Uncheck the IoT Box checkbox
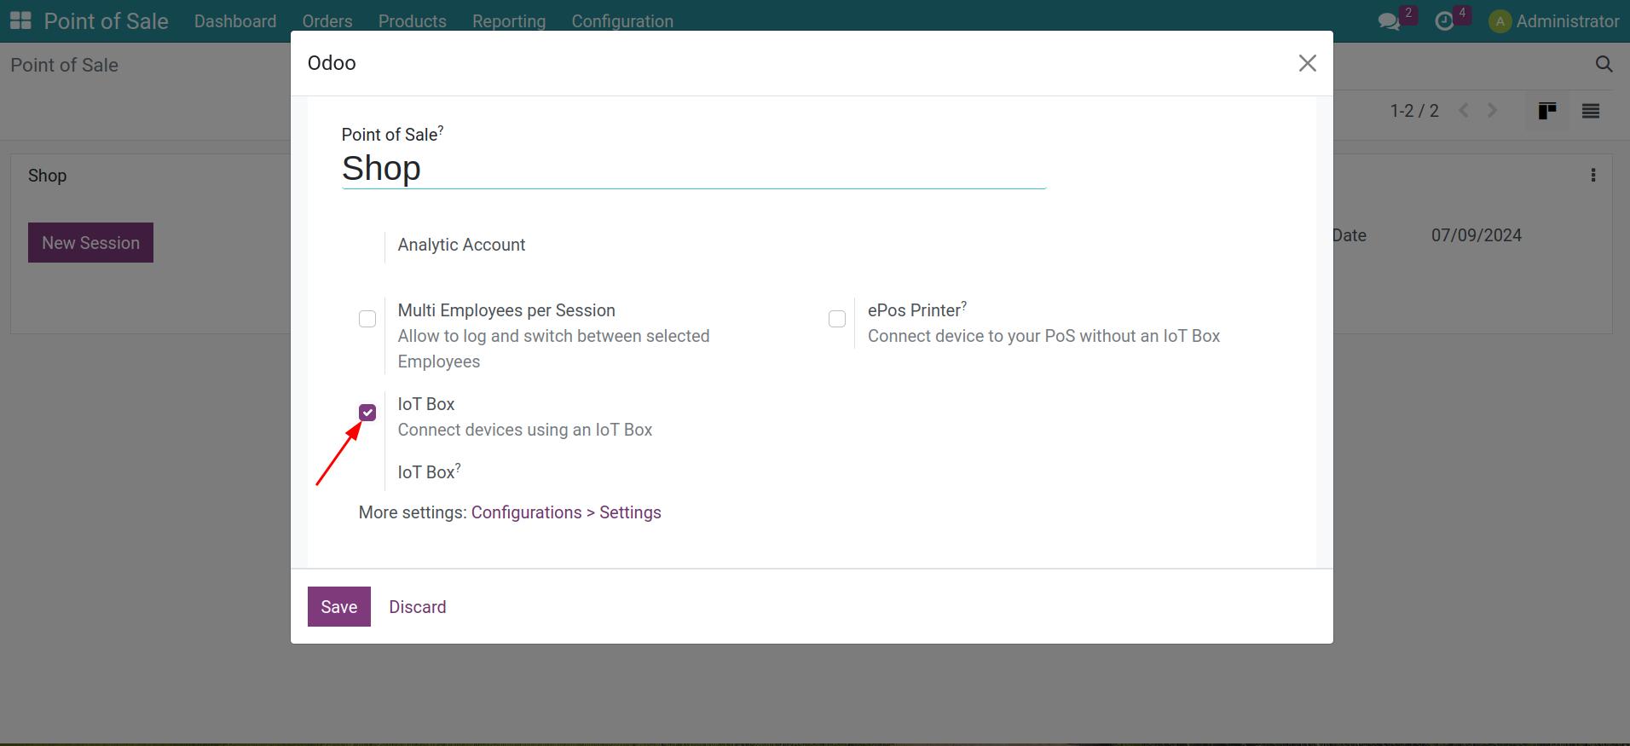Viewport: 1630px width, 746px height. (367, 413)
